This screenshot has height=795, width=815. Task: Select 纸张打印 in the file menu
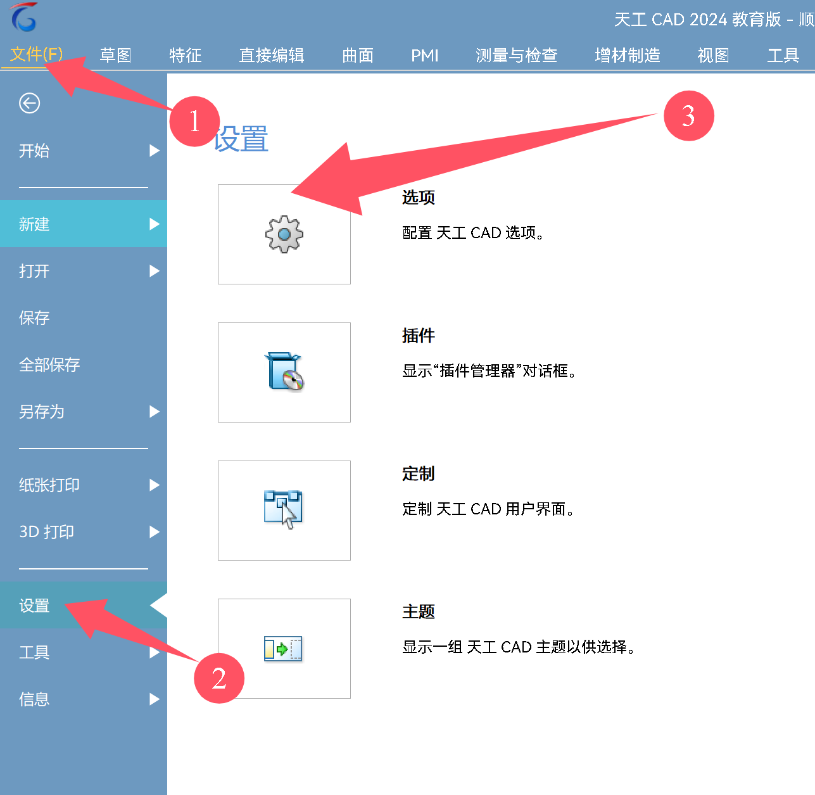(84, 485)
